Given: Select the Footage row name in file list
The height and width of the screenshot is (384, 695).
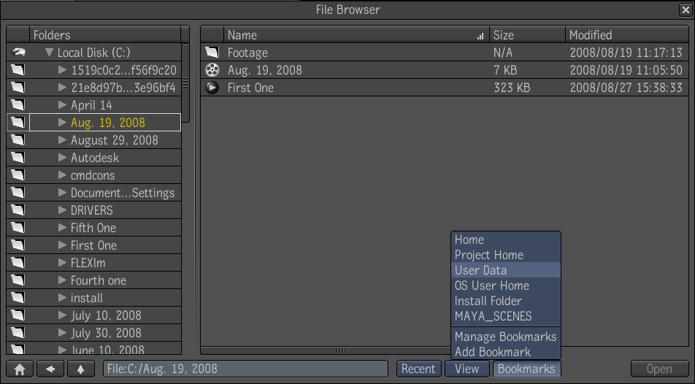Looking at the screenshot, I should pyautogui.click(x=247, y=53).
